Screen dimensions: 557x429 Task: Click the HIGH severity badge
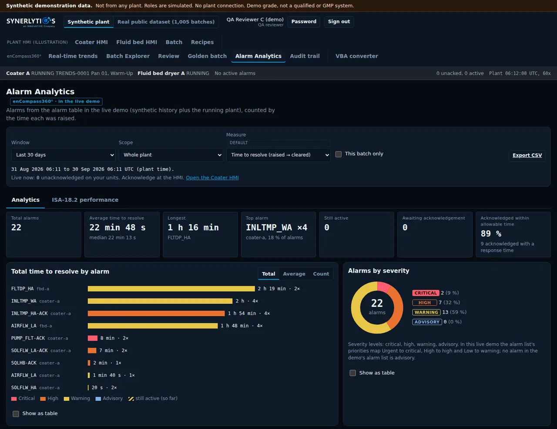[x=425, y=303]
